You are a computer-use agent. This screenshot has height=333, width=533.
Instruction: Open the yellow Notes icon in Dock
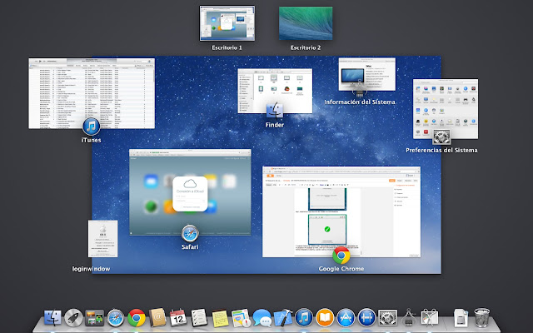(220, 318)
